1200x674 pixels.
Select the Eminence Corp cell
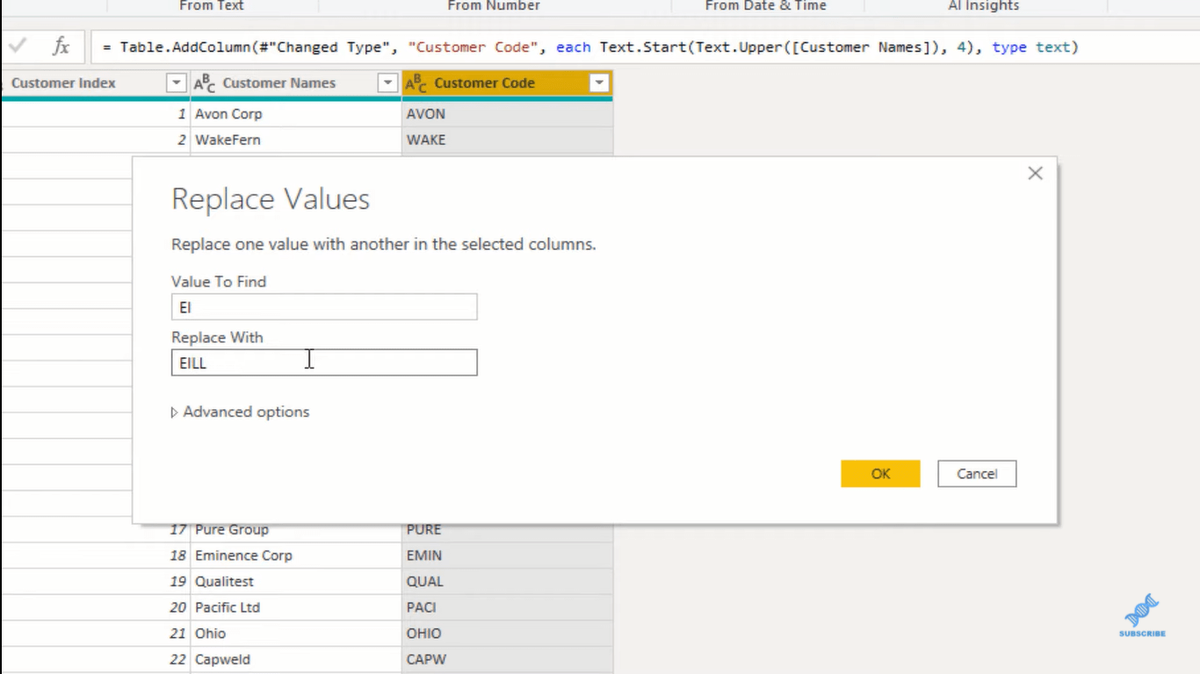click(x=296, y=556)
